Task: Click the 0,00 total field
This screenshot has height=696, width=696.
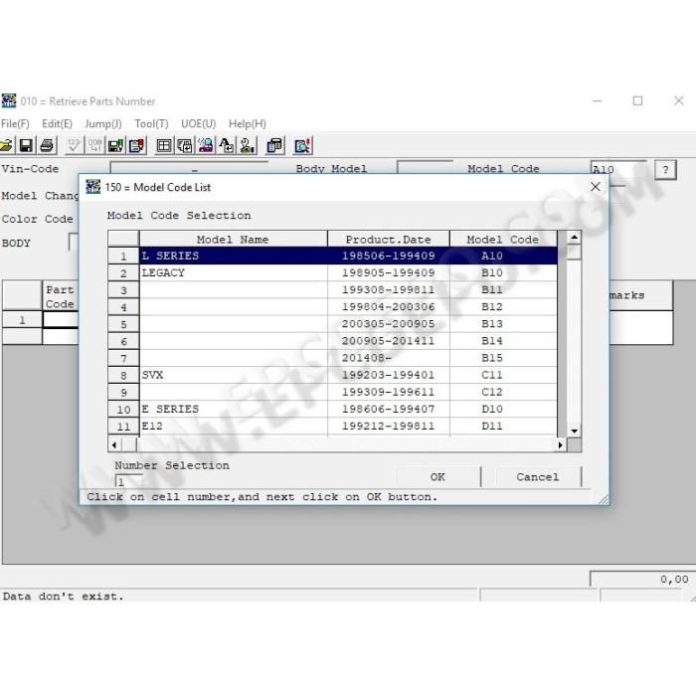Action: (x=642, y=580)
